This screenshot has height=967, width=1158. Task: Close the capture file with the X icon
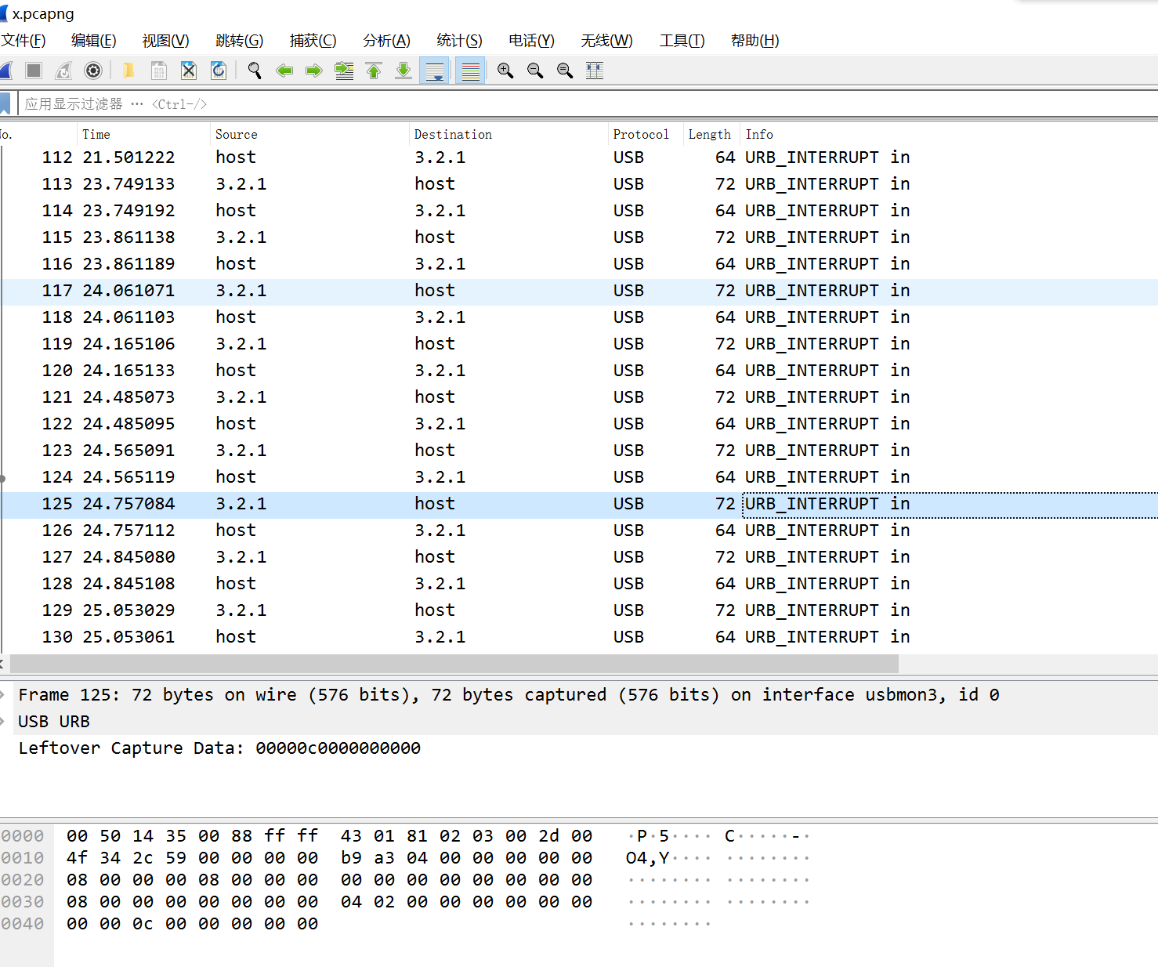pos(189,71)
